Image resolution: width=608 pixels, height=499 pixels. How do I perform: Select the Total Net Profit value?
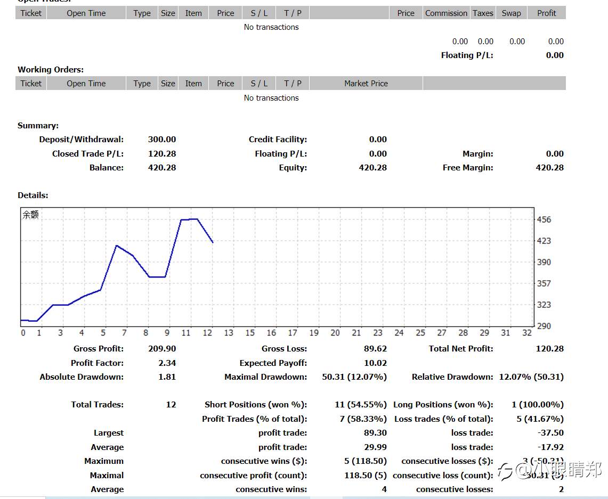click(550, 349)
